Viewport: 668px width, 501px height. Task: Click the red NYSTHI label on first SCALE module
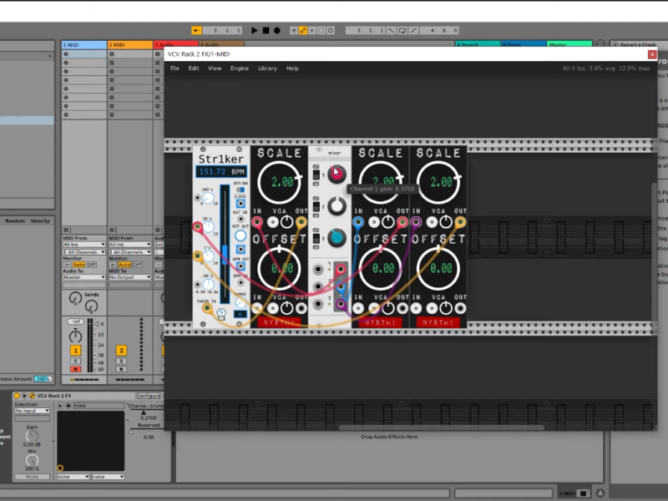click(x=281, y=321)
